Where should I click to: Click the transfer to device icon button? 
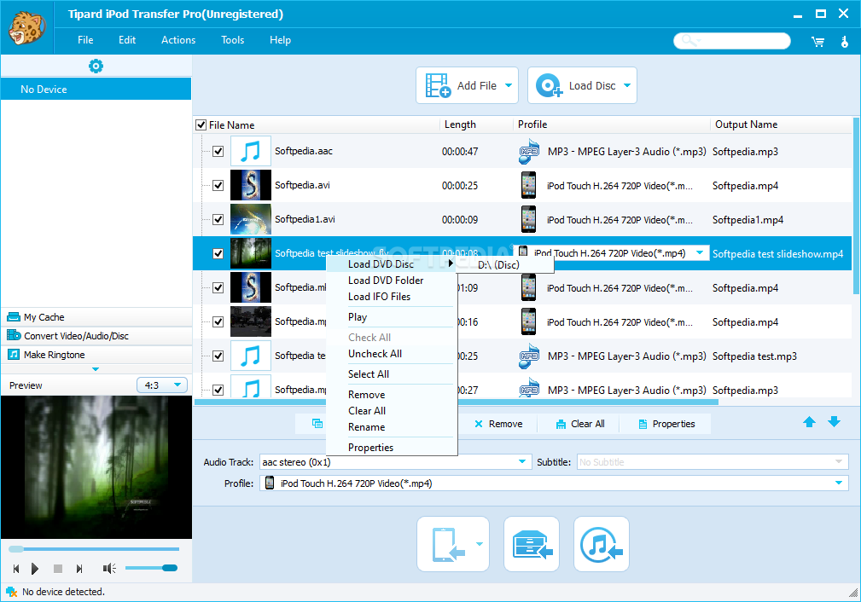pos(448,544)
